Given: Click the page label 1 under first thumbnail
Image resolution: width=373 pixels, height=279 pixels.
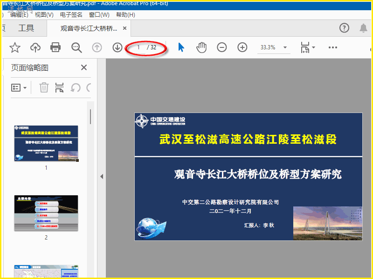Looking at the screenshot, I should 46,168.
